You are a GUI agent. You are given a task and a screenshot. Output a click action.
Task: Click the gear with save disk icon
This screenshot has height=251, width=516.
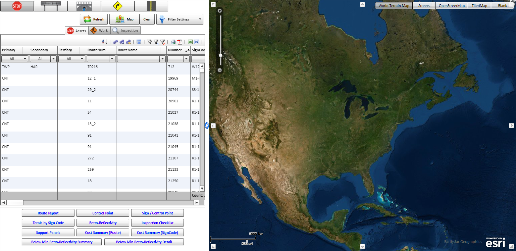tap(122, 42)
